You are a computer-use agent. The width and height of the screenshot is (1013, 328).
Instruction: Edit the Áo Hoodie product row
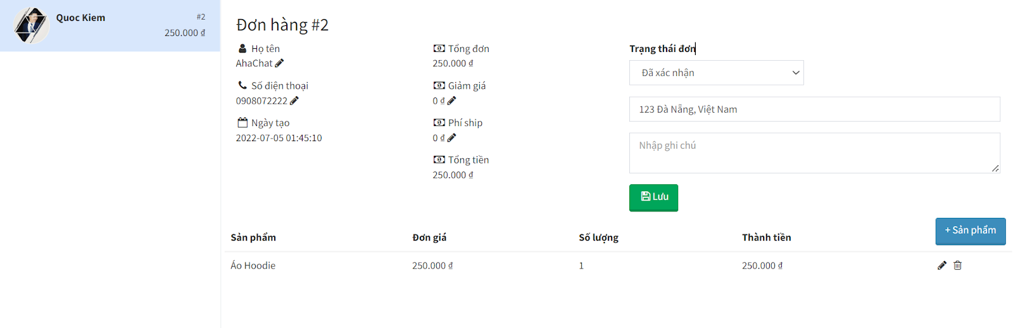[942, 265]
